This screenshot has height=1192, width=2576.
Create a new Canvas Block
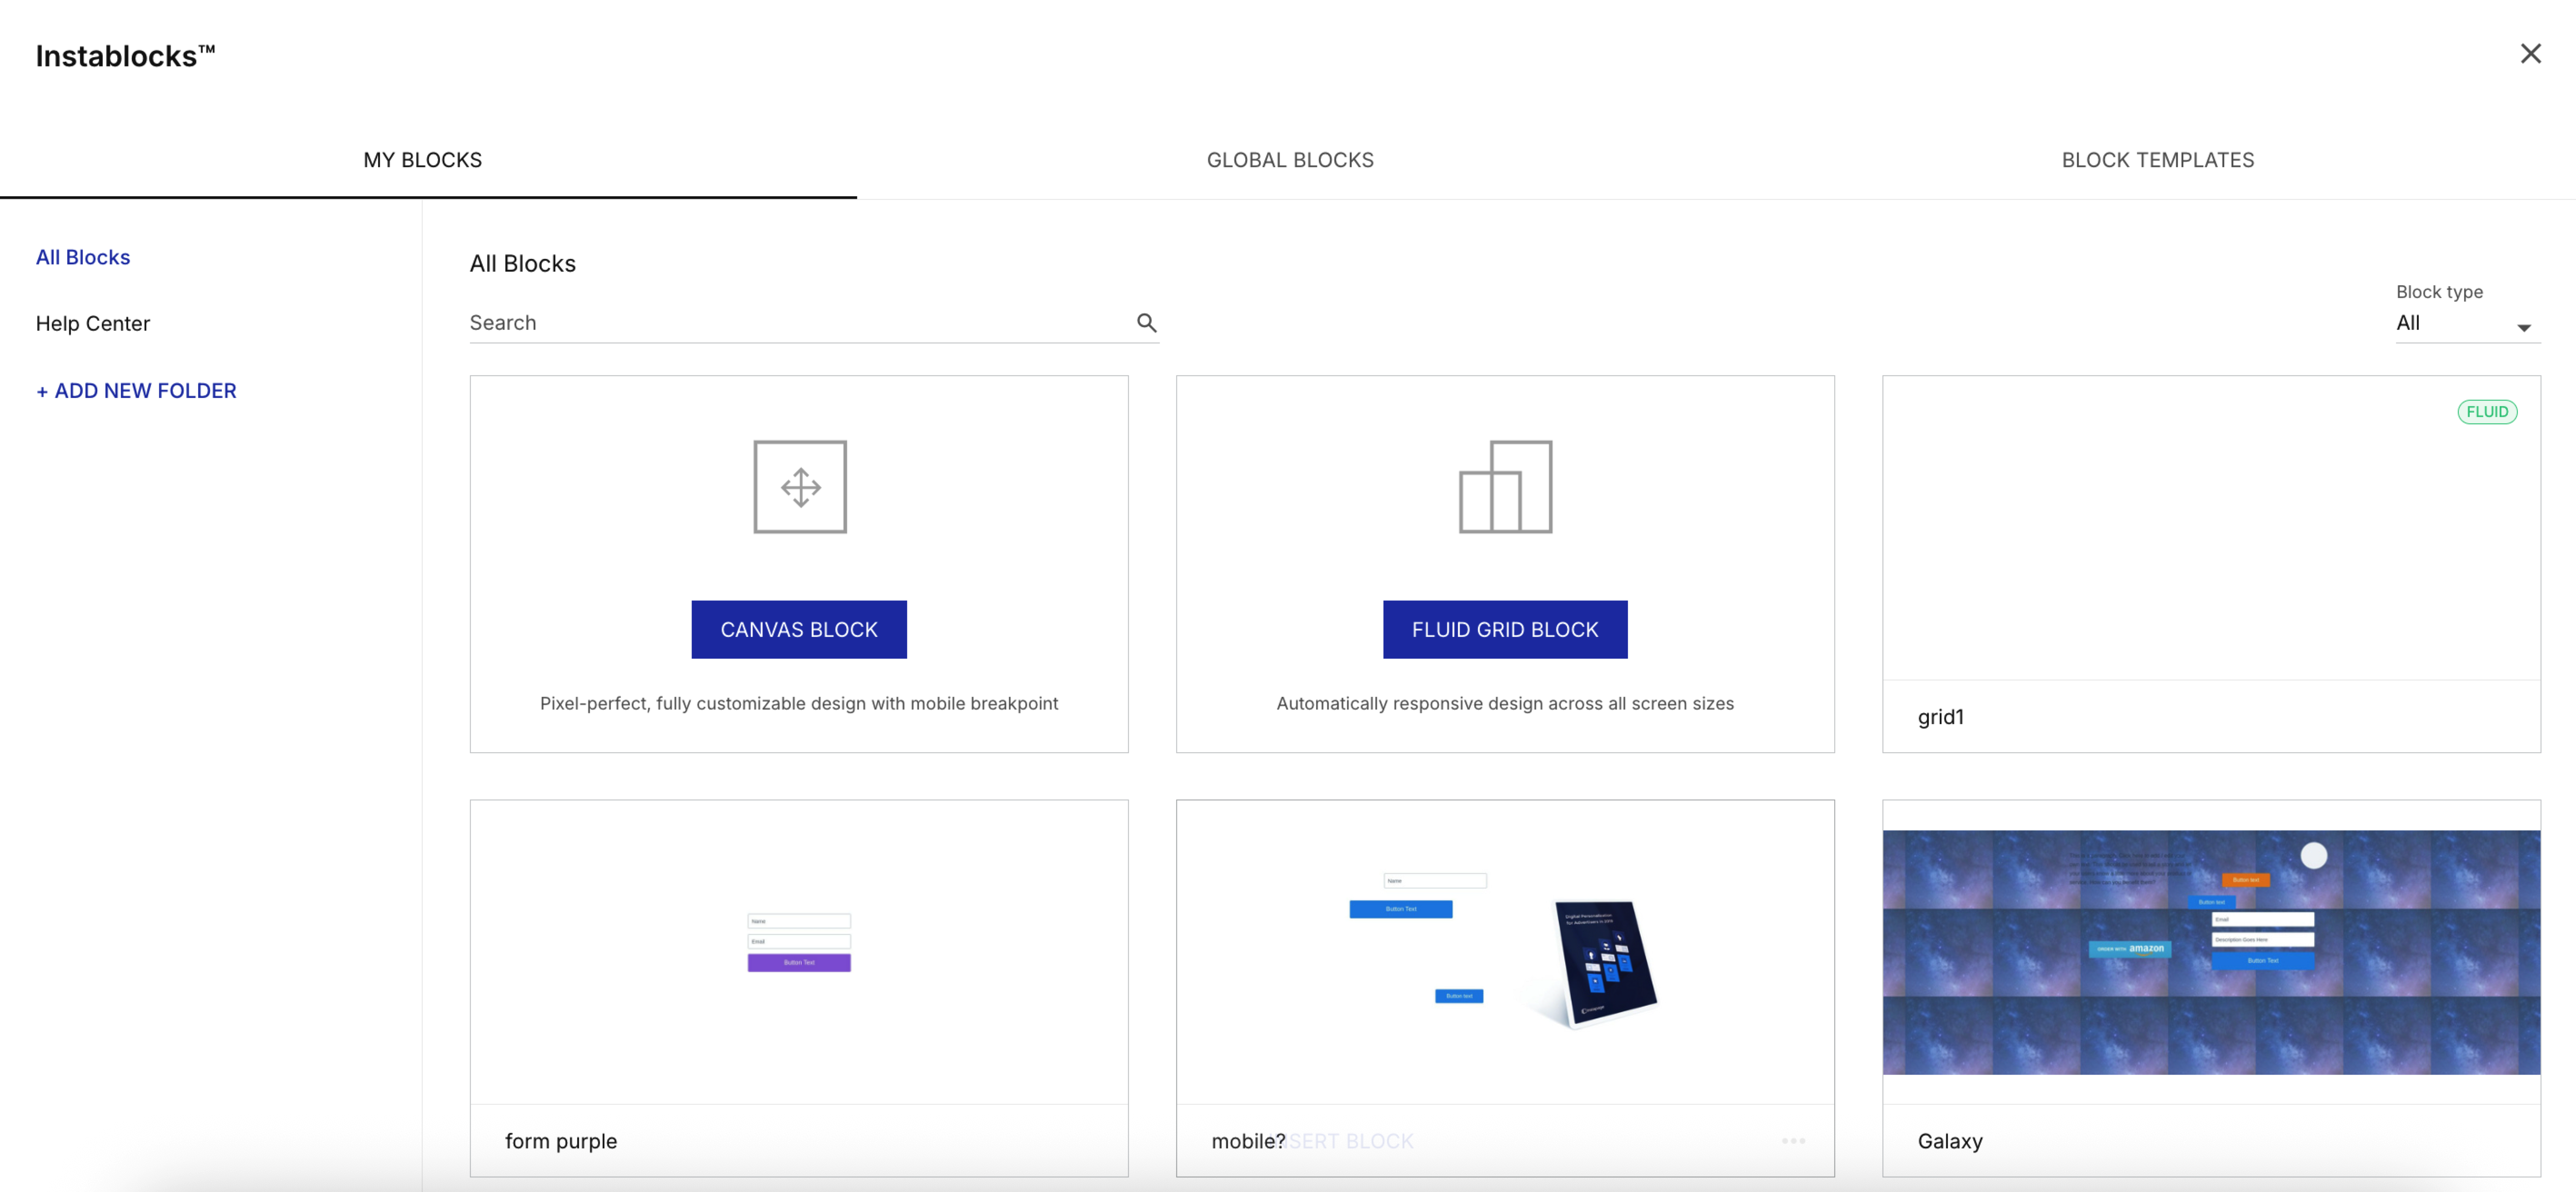coord(799,630)
